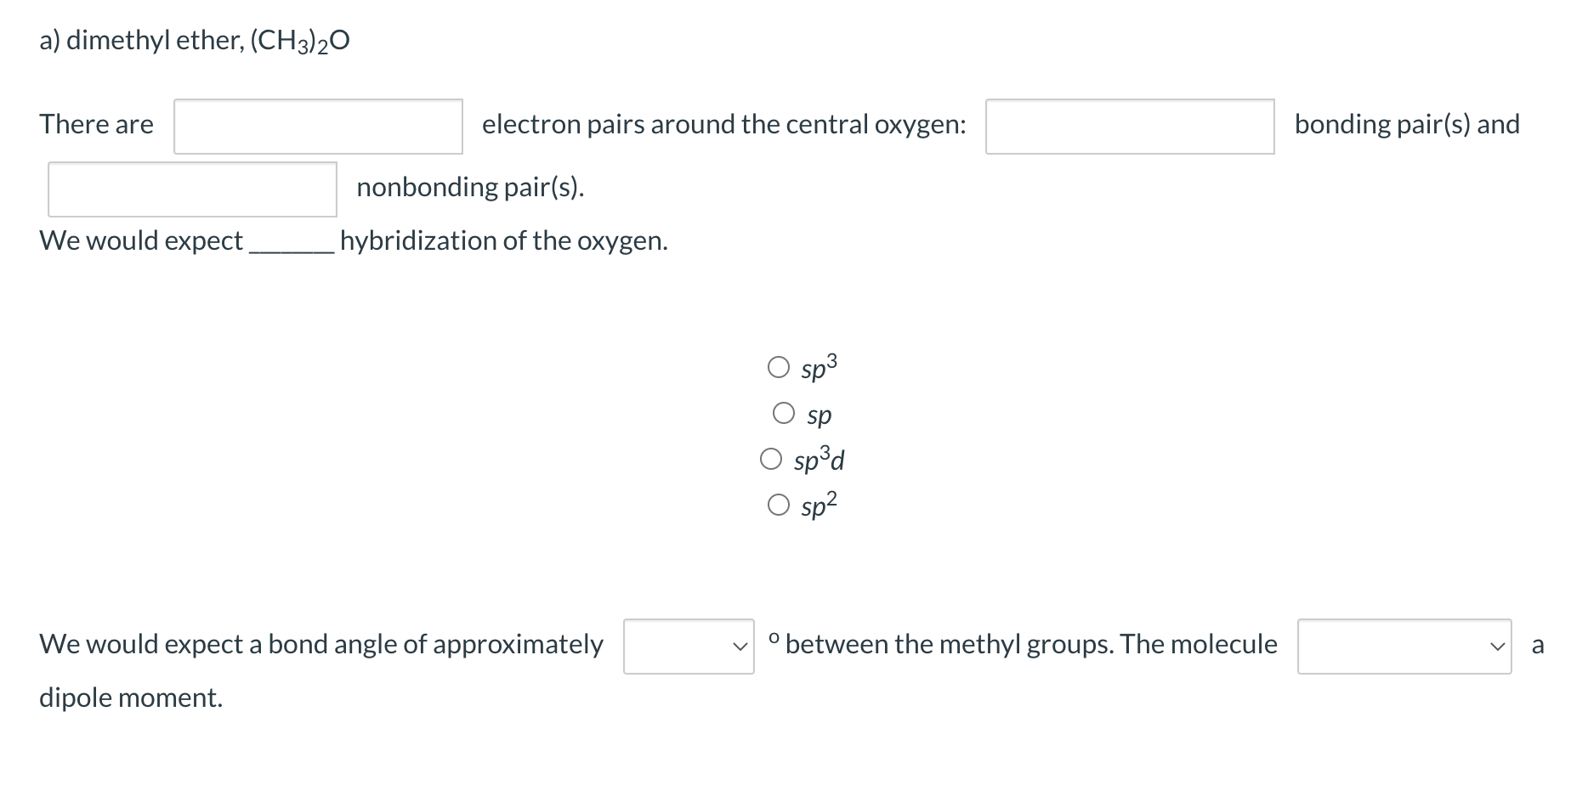This screenshot has height=785, width=1588.
Task: Choose the sp3d radio button
Action: tap(770, 459)
